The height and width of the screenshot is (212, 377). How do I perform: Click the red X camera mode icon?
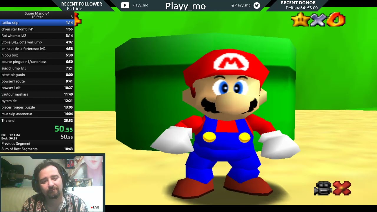pyautogui.click(x=342, y=188)
